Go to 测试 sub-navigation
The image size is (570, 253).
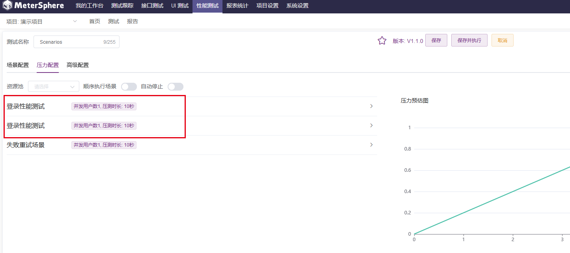(x=114, y=21)
